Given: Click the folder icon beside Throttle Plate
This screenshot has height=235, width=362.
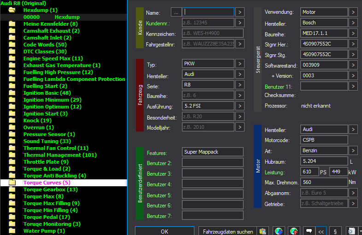Looking at the screenshot, I should [12, 162].
